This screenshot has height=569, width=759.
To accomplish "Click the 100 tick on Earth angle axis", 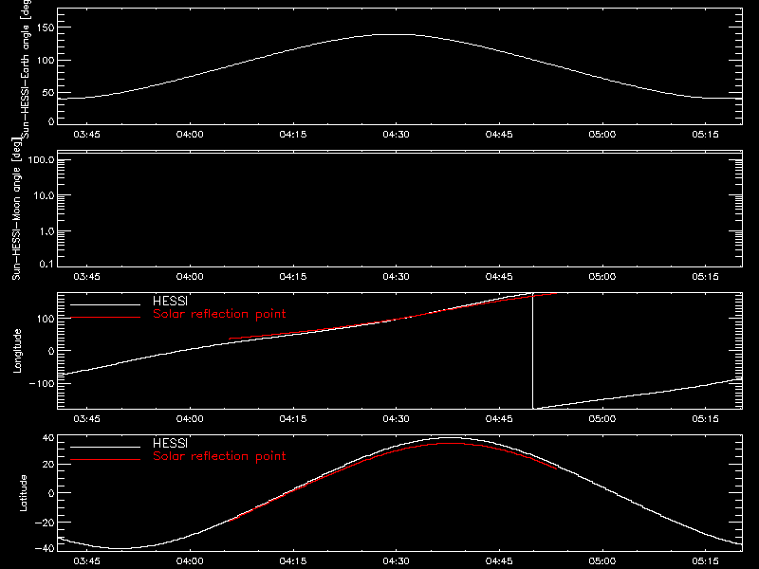I will 46,61.
